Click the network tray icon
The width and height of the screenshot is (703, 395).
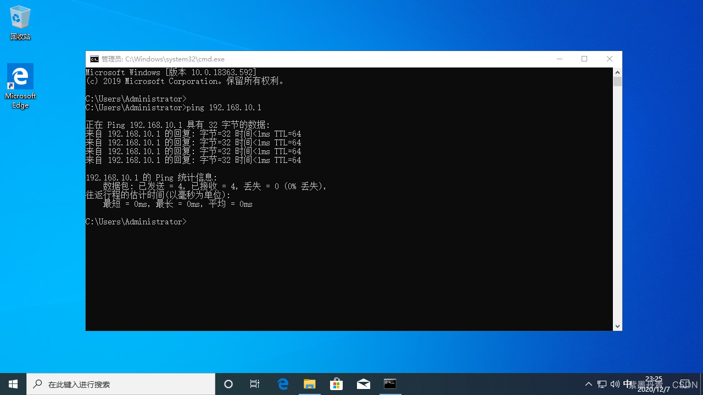click(x=602, y=384)
